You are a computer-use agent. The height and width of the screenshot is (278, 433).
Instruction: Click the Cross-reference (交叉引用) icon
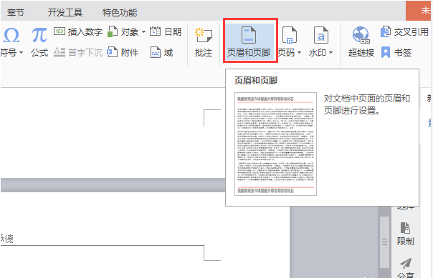(x=386, y=31)
